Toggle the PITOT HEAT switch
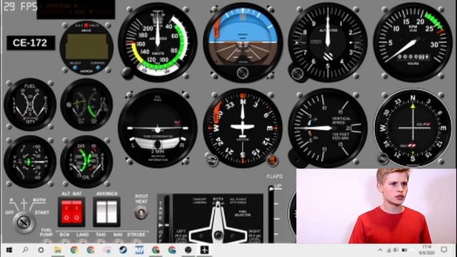The height and width of the screenshot is (257, 457). [141, 213]
